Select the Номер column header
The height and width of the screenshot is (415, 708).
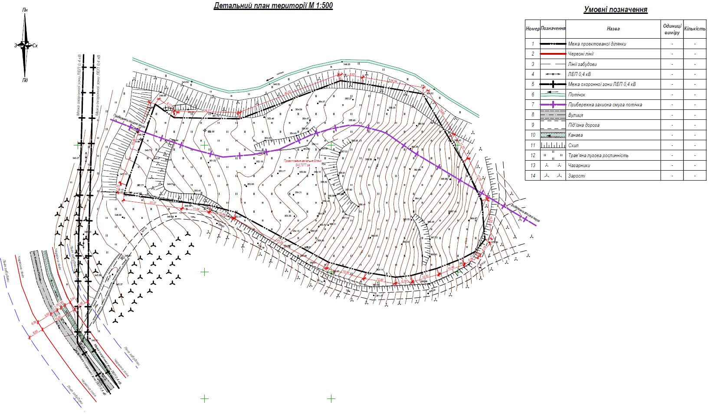tap(532, 29)
